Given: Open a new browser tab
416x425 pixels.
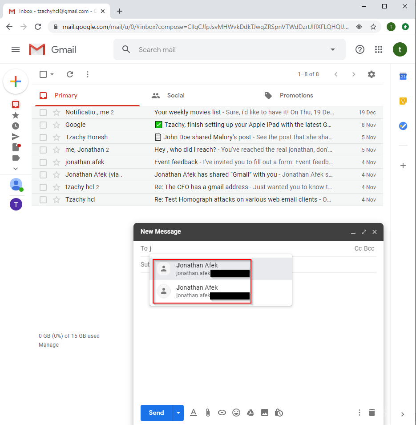Looking at the screenshot, I should (120, 11).
